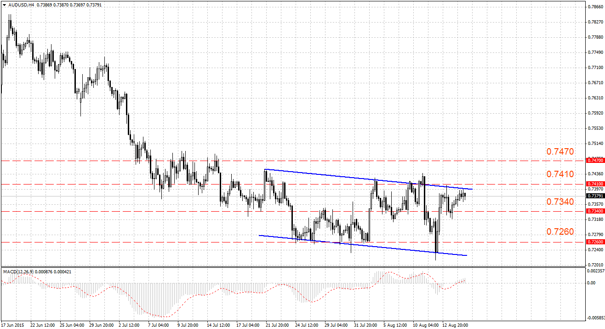
Task: Click the red 0.73400 price tag on axis
Action: point(595,211)
